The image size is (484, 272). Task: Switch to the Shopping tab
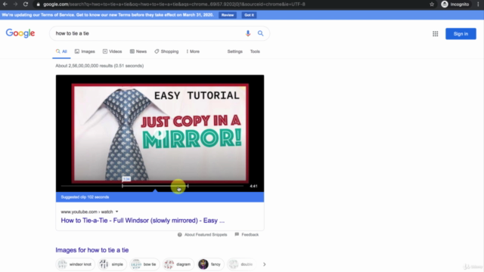[166, 51]
